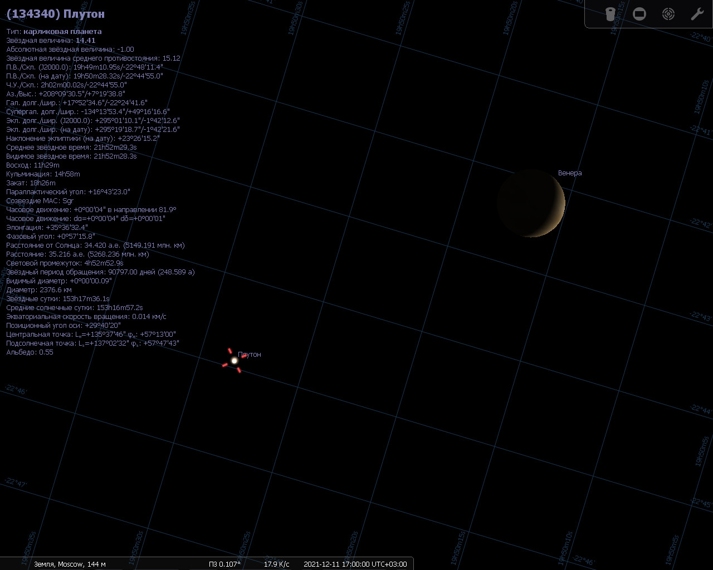Click the location text Земля, Moscow, 144 м
Viewport: 713px width, 570px height.
click(70, 564)
